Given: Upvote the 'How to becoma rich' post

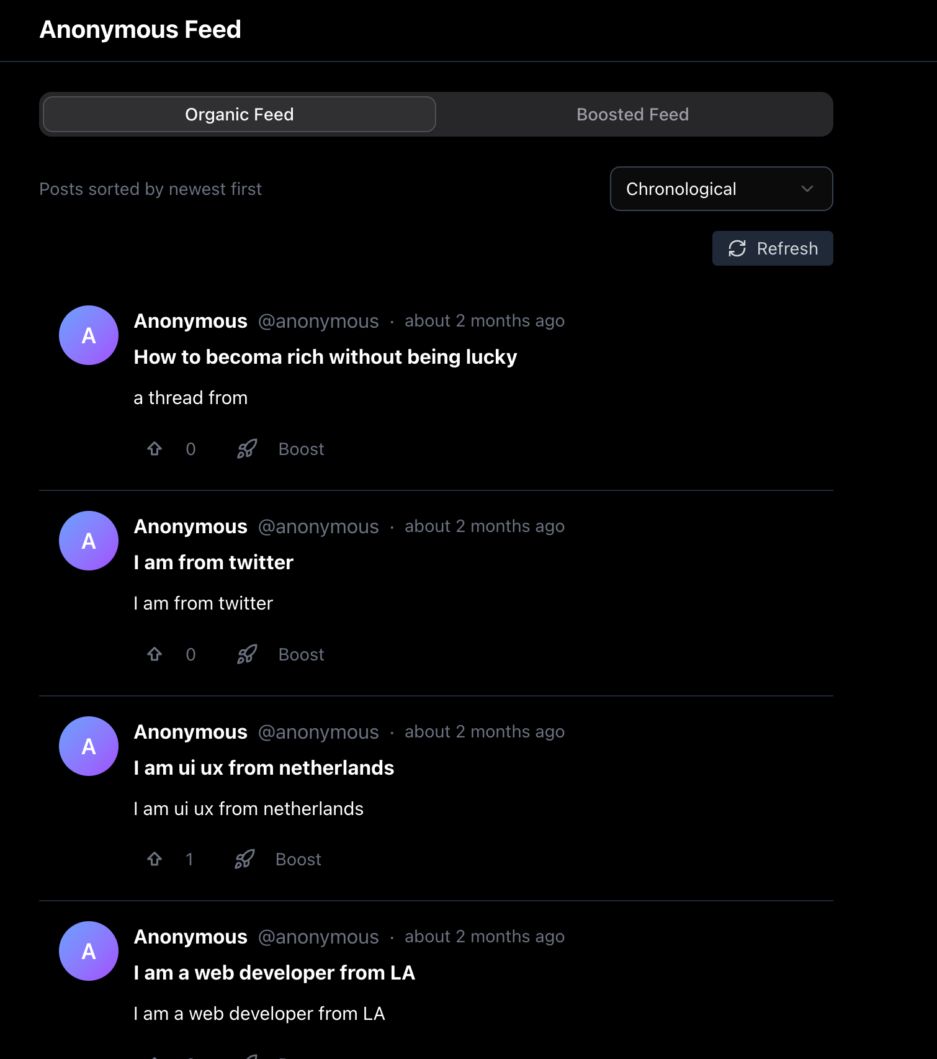Looking at the screenshot, I should pyautogui.click(x=155, y=449).
